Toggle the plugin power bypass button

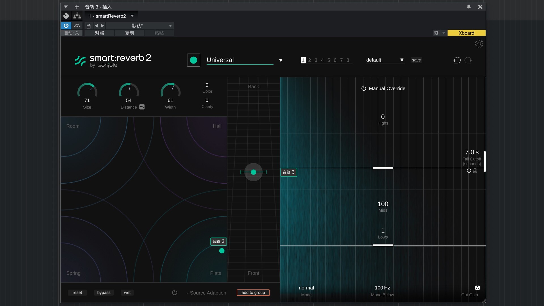tap(66, 26)
